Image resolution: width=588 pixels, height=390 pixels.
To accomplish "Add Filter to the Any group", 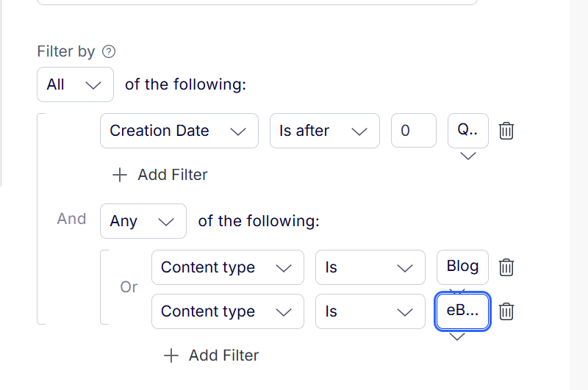I will click(x=212, y=355).
